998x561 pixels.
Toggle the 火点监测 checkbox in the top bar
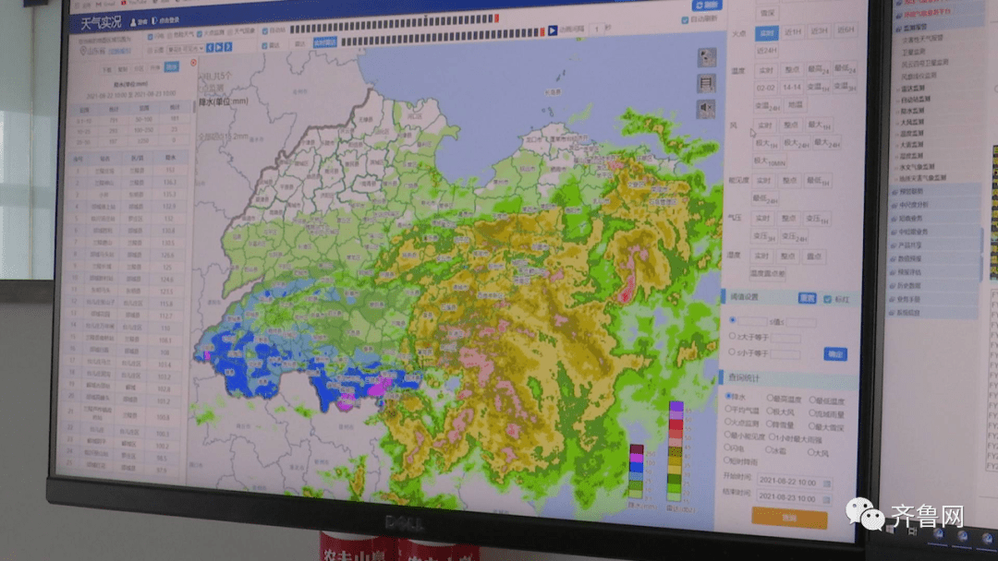200,33
